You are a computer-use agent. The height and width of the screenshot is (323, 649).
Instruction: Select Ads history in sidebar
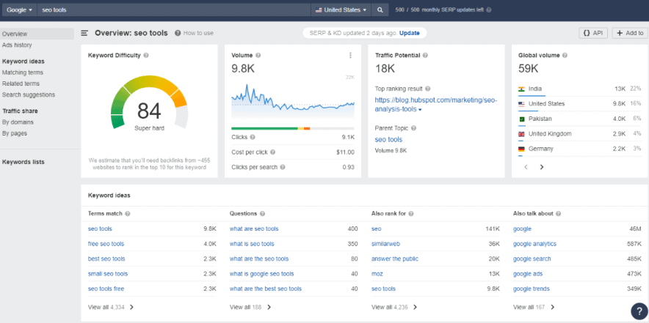(17, 45)
